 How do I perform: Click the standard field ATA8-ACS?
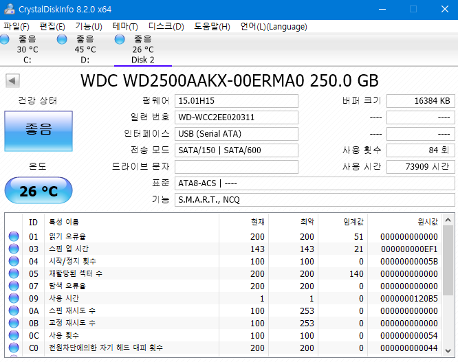[x=314, y=183]
